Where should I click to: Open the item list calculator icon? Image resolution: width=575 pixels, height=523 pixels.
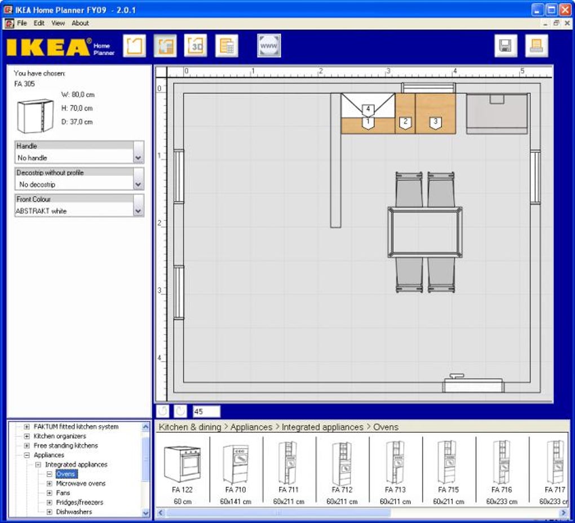[227, 46]
